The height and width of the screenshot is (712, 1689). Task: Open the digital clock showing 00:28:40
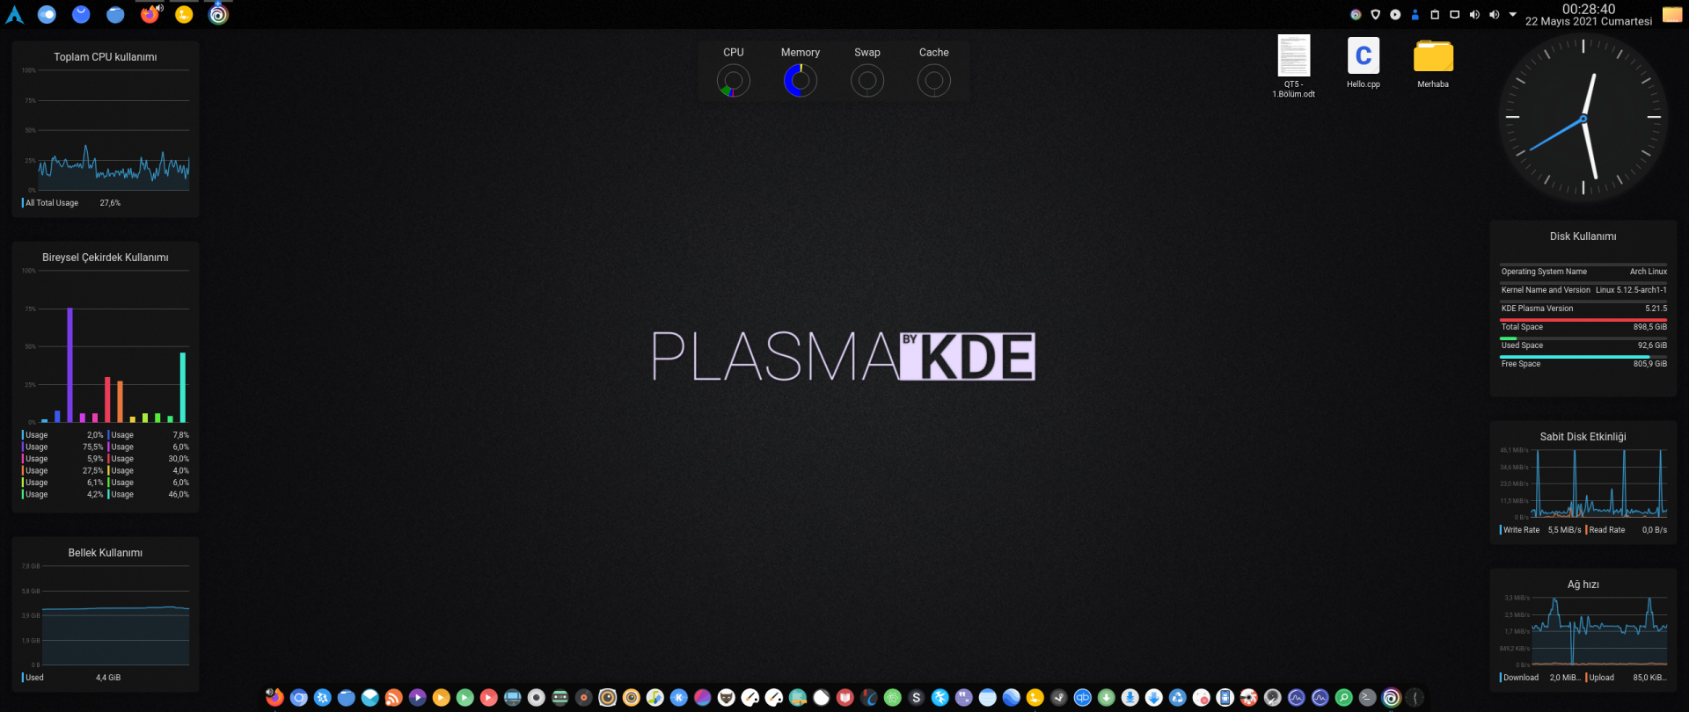pyautogui.click(x=1589, y=15)
